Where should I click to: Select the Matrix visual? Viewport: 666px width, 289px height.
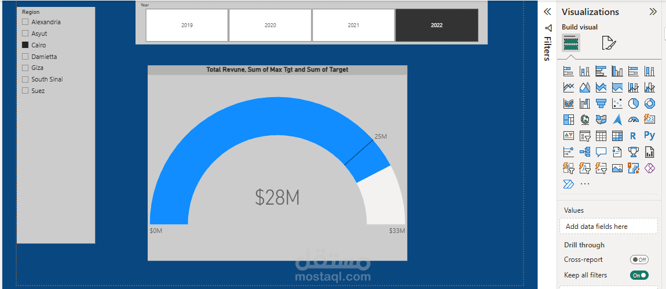[x=617, y=136]
